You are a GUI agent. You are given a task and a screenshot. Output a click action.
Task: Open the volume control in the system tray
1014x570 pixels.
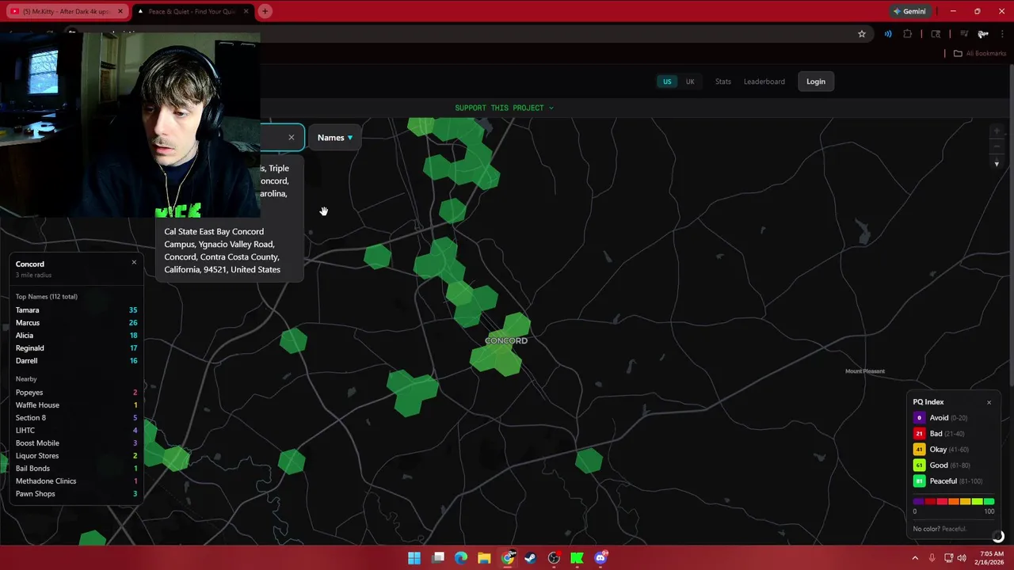[x=961, y=558]
